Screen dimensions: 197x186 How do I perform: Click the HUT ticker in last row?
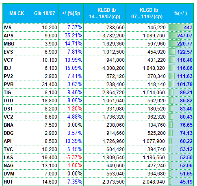point(8,182)
